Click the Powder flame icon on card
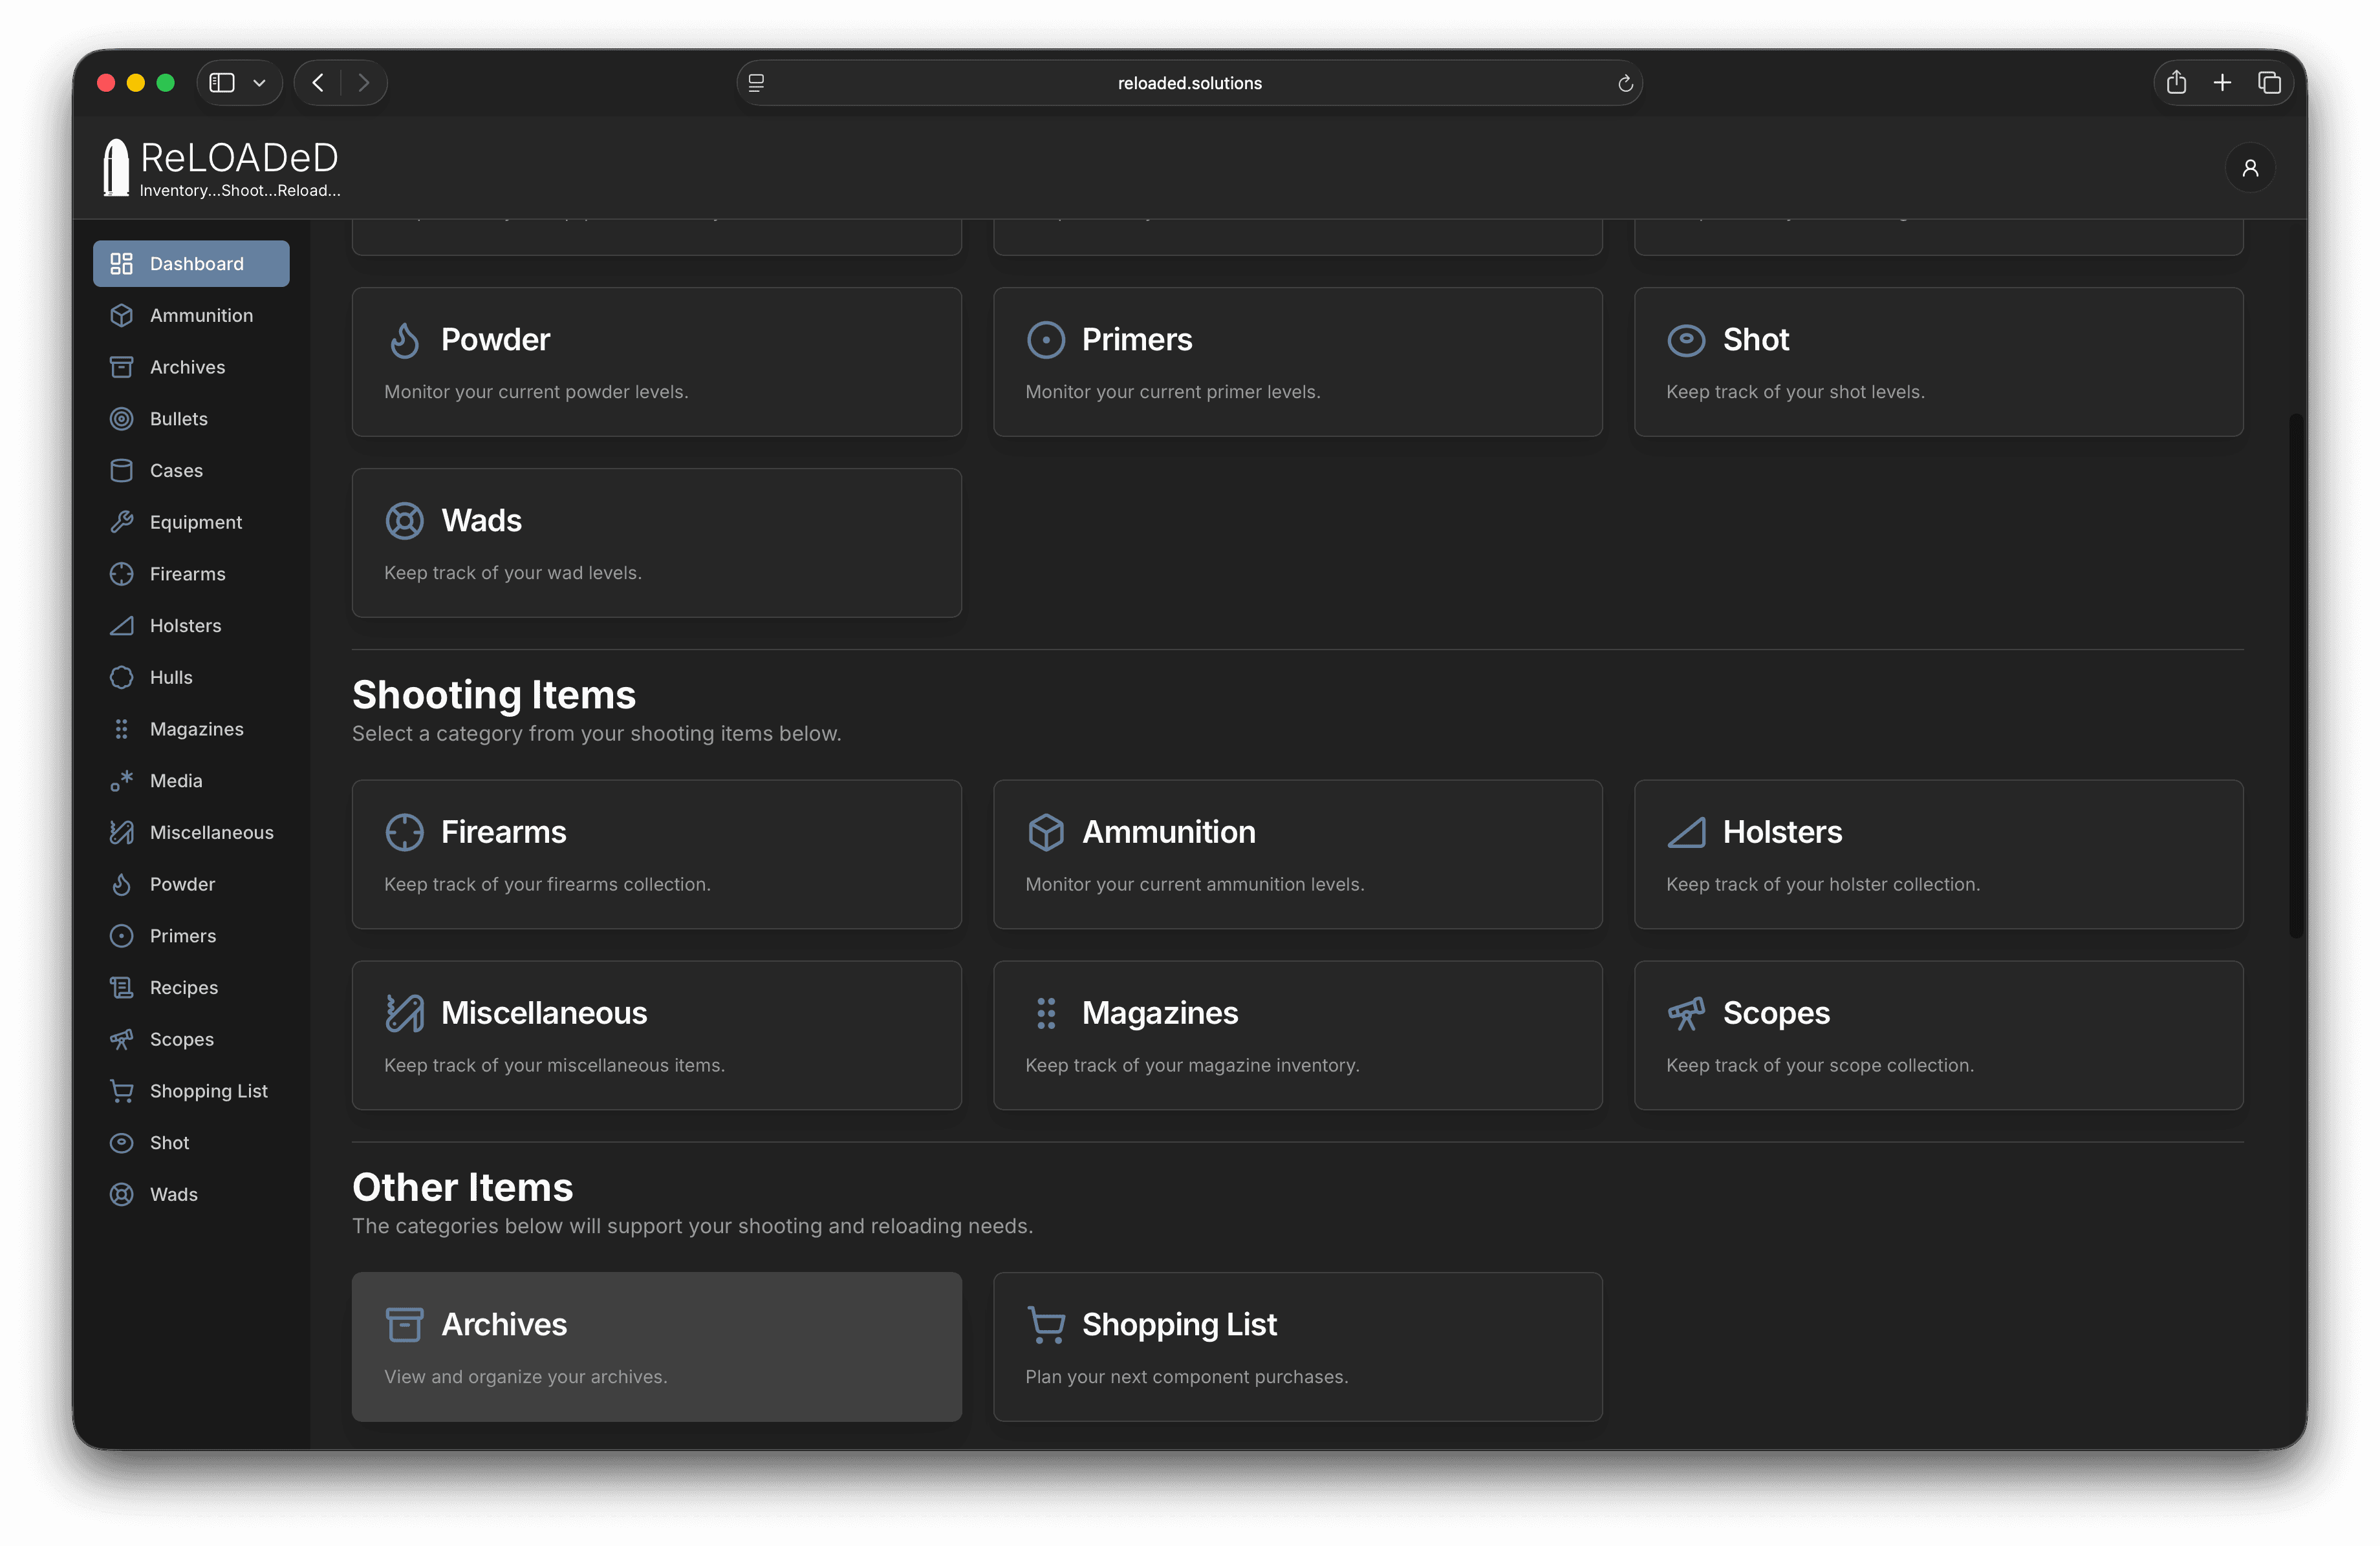 click(404, 340)
